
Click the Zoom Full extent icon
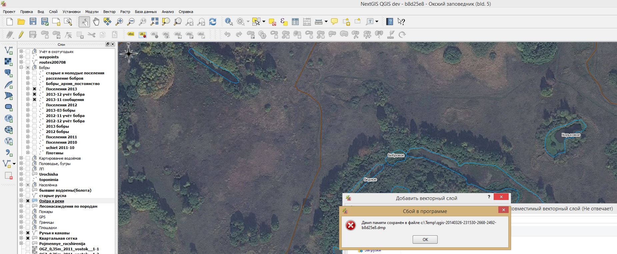[154, 22]
